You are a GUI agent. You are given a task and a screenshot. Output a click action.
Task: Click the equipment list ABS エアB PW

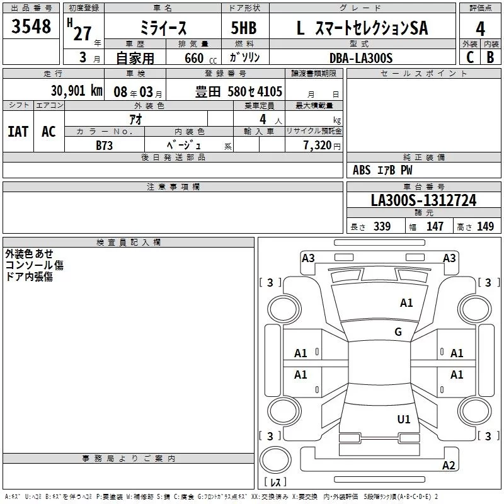tap(382, 170)
